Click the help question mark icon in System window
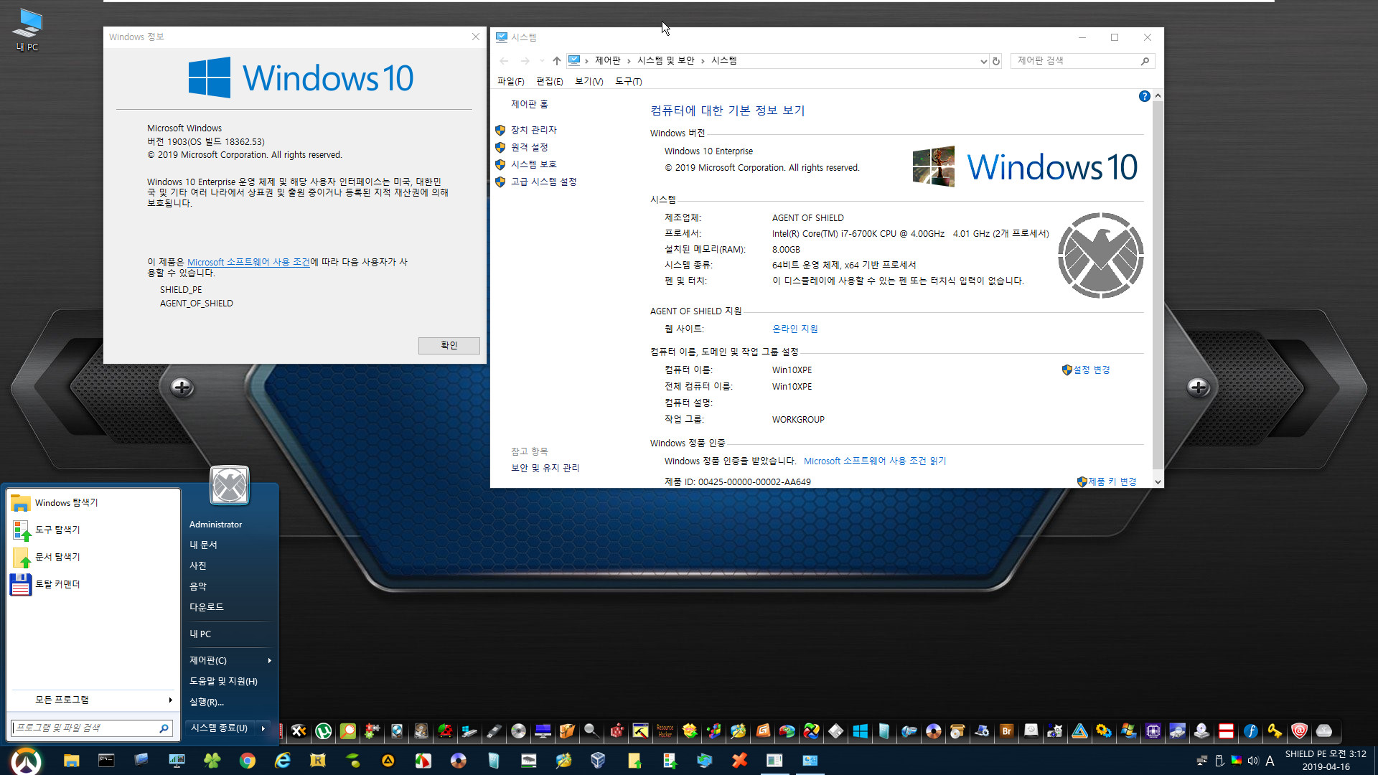The height and width of the screenshot is (775, 1378). 1144,96
